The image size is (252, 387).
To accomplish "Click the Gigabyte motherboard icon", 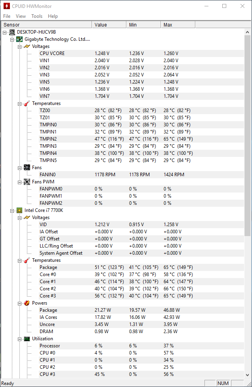I will click(x=19, y=39).
